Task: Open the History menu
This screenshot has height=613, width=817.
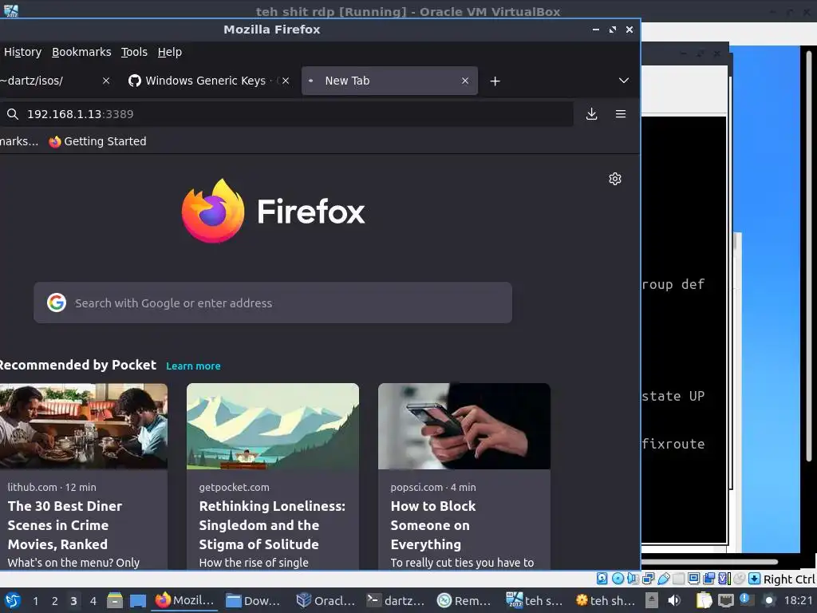Action: (x=22, y=52)
